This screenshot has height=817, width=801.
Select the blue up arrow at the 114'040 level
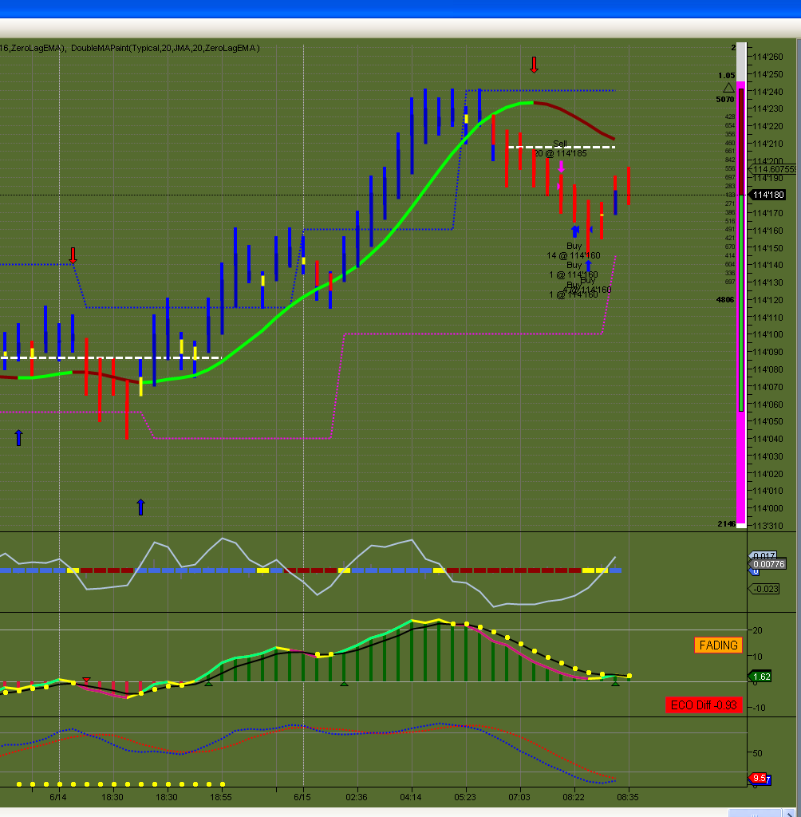pos(19,438)
